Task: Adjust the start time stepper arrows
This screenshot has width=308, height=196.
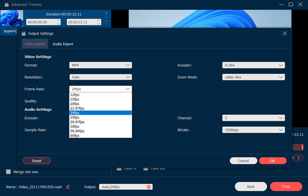Action: pos(58,22)
